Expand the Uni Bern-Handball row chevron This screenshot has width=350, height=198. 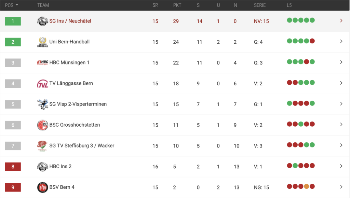click(x=341, y=42)
